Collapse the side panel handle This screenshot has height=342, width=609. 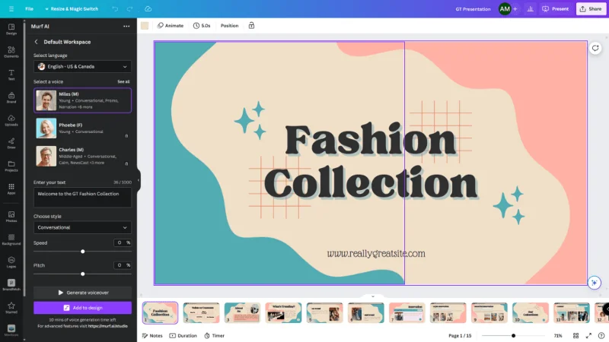139,180
